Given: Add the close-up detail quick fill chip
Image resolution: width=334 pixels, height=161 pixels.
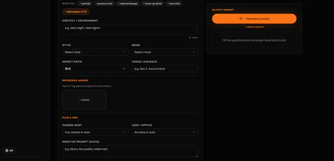Looking at the screenshot, I should click(x=152, y=4).
